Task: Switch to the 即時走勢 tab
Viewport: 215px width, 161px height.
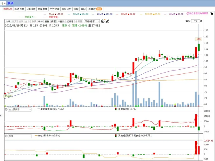Action: tap(19, 9)
